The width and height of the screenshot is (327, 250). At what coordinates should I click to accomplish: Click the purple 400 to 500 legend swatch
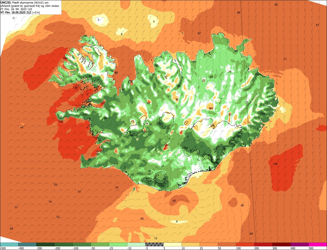pyautogui.click(x=299, y=244)
